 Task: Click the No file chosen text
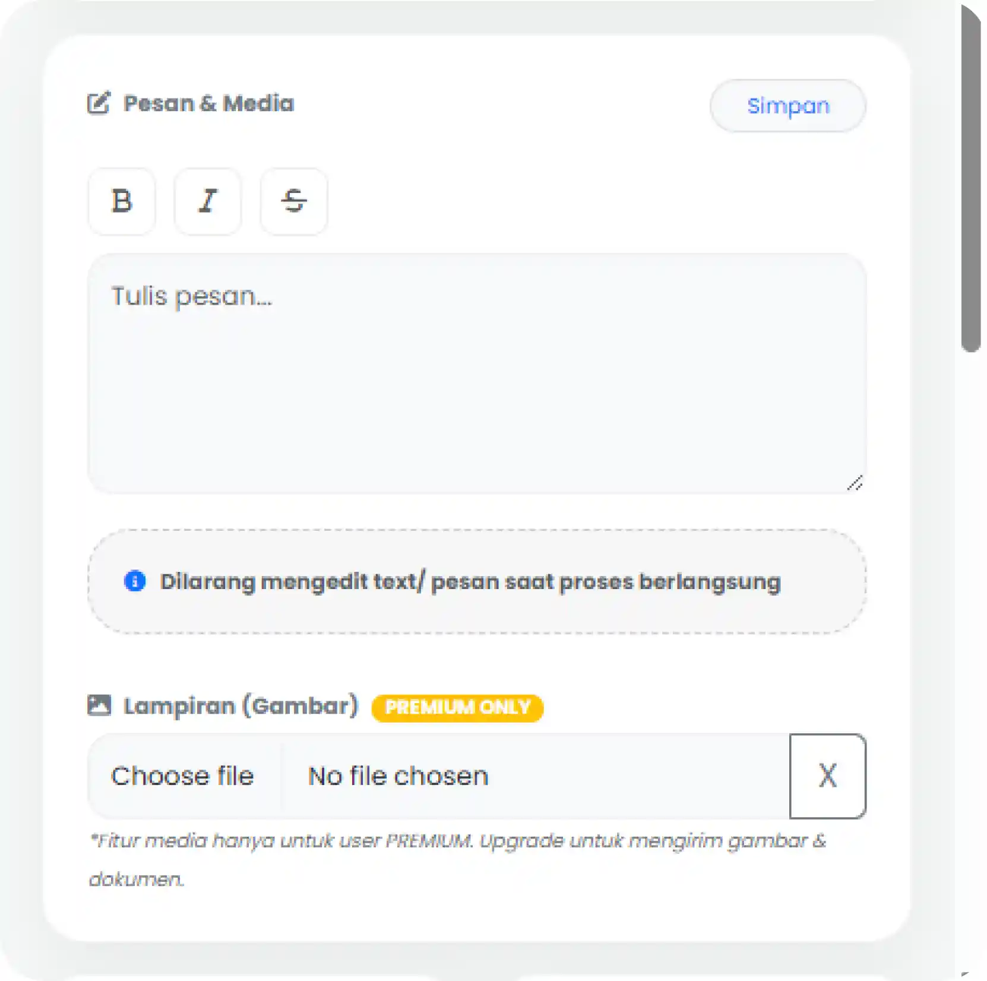pyautogui.click(x=398, y=776)
